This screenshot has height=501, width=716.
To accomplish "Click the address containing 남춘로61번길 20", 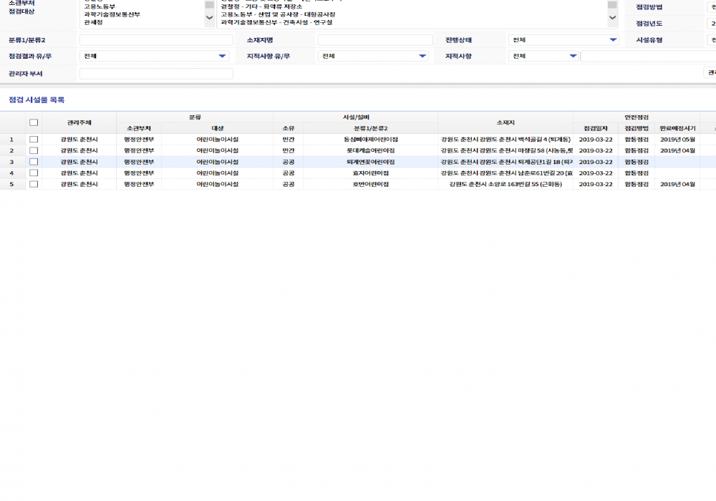I will pos(506,173).
